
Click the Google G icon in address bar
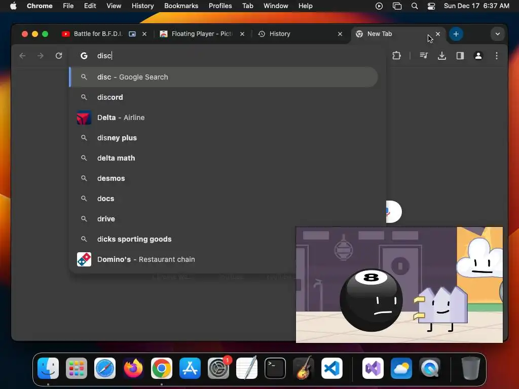pyautogui.click(x=84, y=56)
